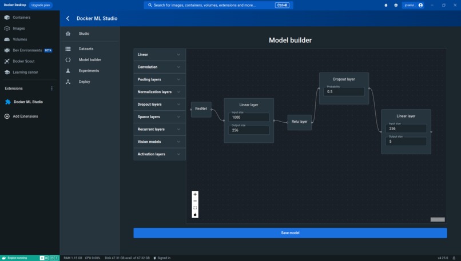461x261 pixels.
Task: Open the Learning center icon
Action: (7, 72)
